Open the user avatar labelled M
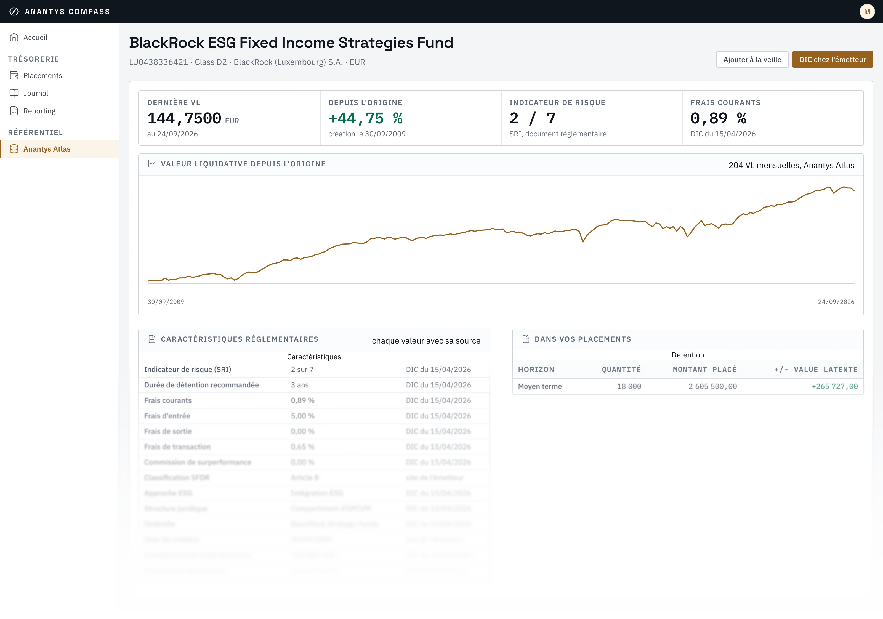 point(867,12)
